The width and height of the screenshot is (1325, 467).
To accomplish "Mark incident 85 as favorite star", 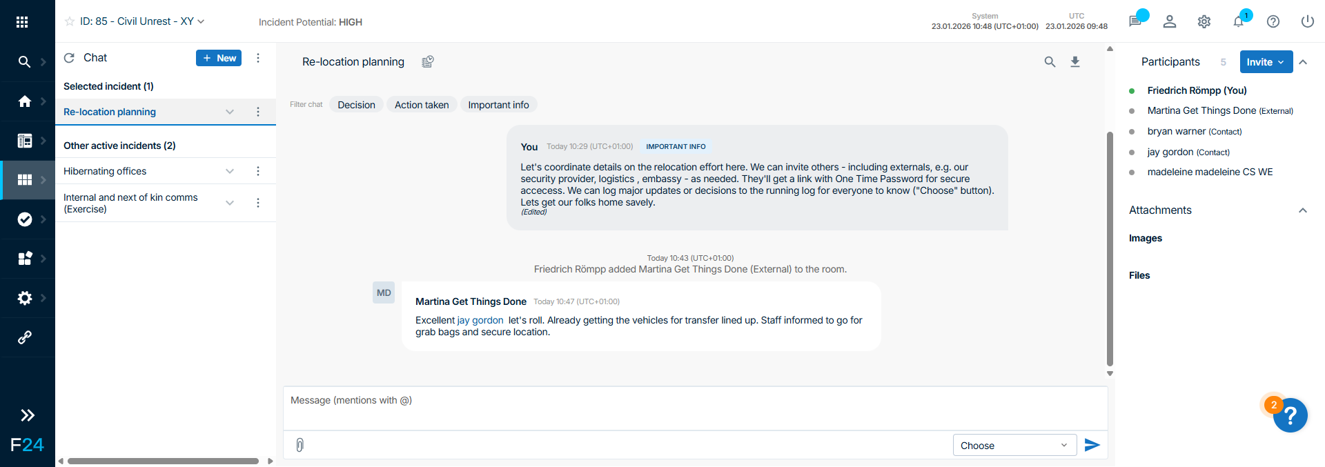I will [x=69, y=21].
